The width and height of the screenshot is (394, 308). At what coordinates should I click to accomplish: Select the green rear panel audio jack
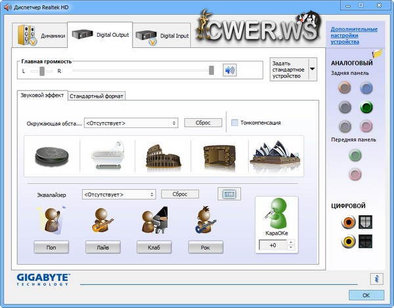coord(366,107)
